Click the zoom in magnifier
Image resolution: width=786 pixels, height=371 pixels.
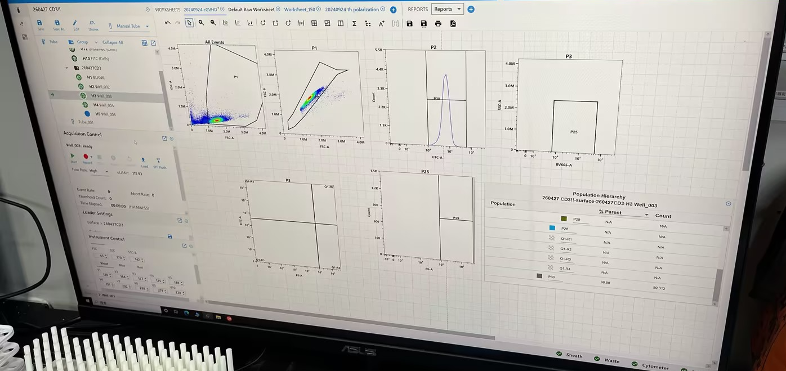201,23
